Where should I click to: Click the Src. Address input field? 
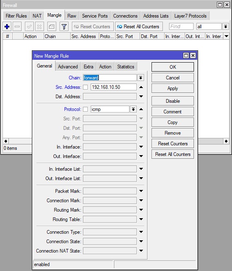pos(114,87)
